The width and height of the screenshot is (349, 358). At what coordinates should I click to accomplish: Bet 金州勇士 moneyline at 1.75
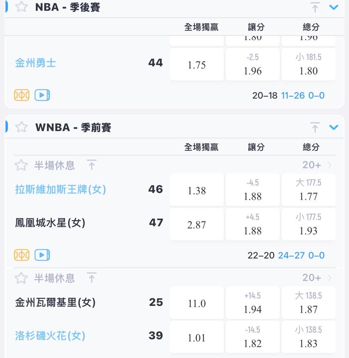point(197,65)
